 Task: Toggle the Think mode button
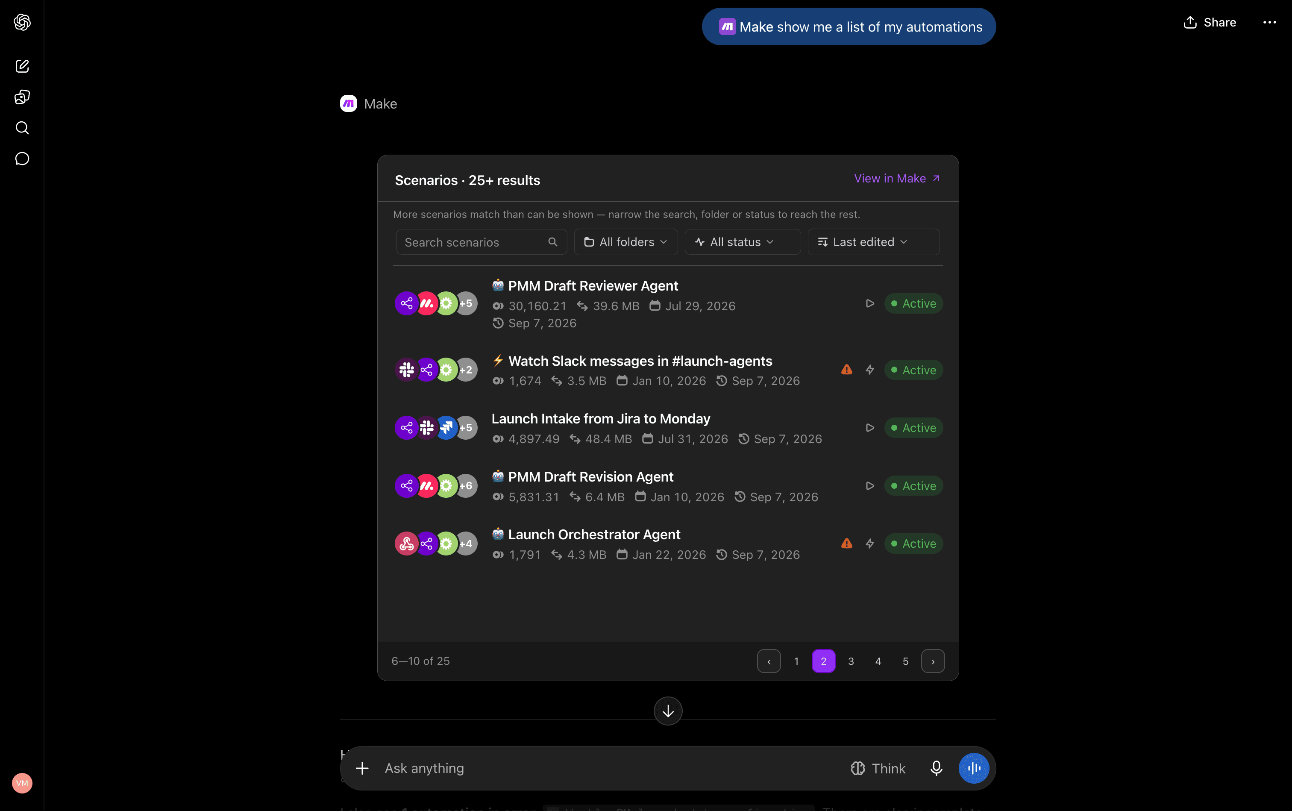pos(878,768)
